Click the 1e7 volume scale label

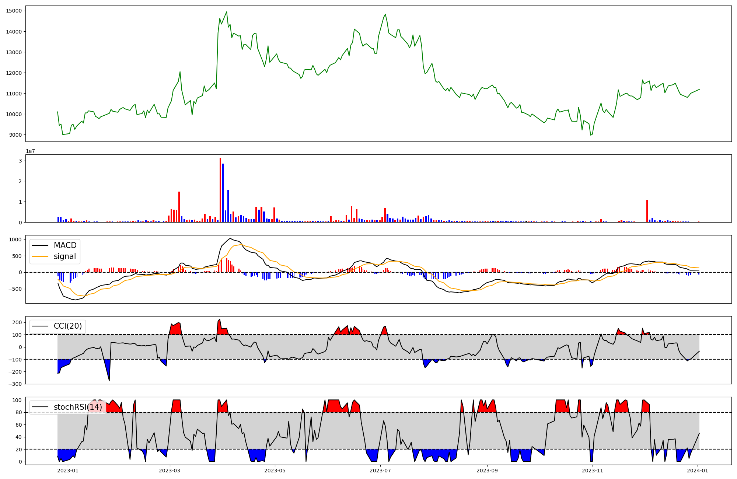[x=30, y=151]
